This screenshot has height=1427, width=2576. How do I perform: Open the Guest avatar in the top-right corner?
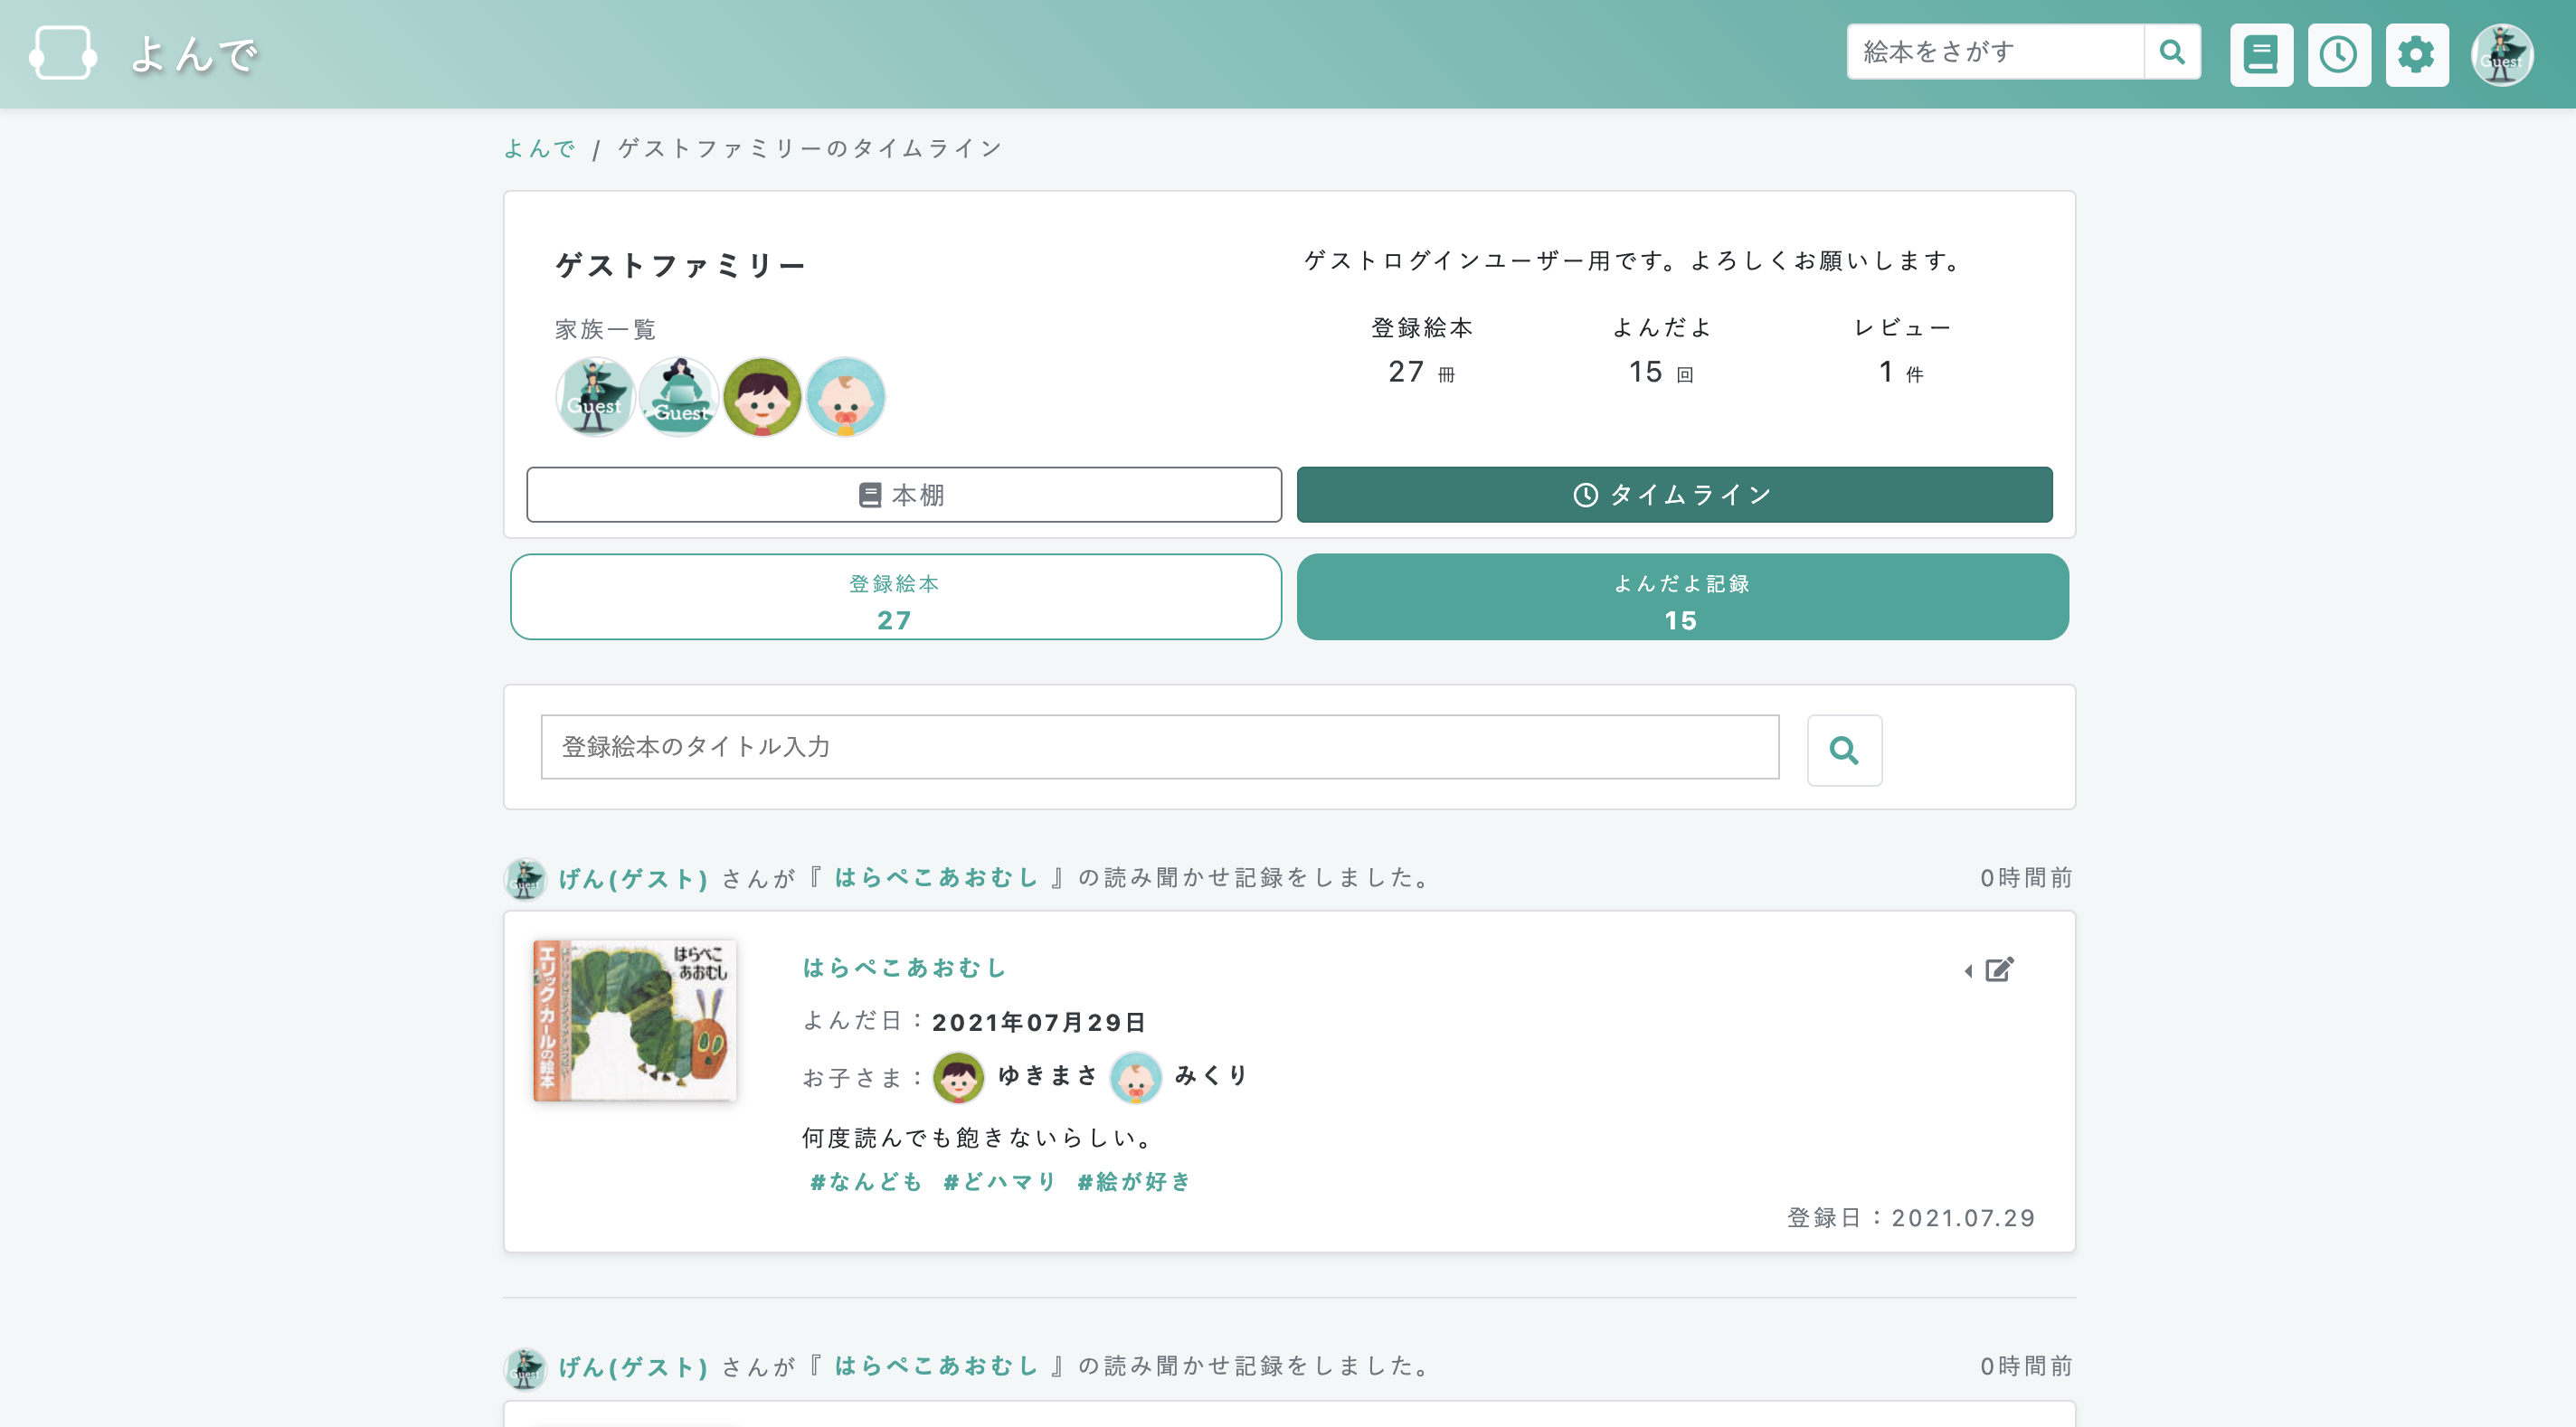point(2502,53)
